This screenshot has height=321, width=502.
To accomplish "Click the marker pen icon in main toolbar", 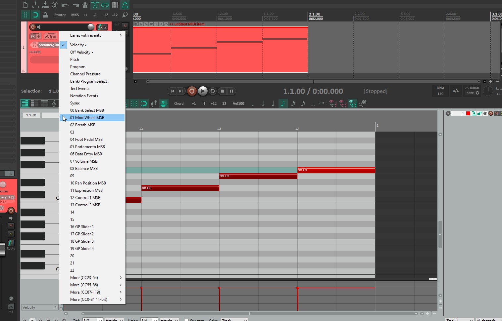I will (x=125, y=15).
